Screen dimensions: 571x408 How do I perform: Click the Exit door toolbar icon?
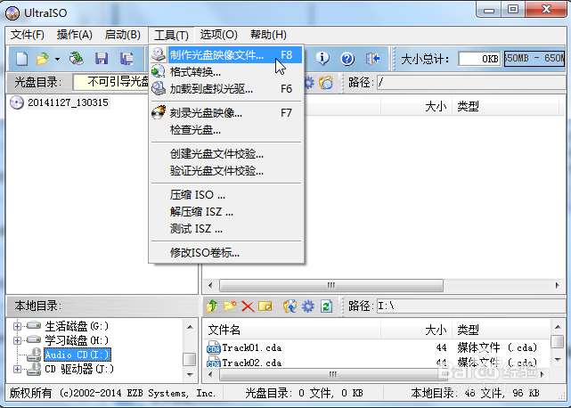372,58
